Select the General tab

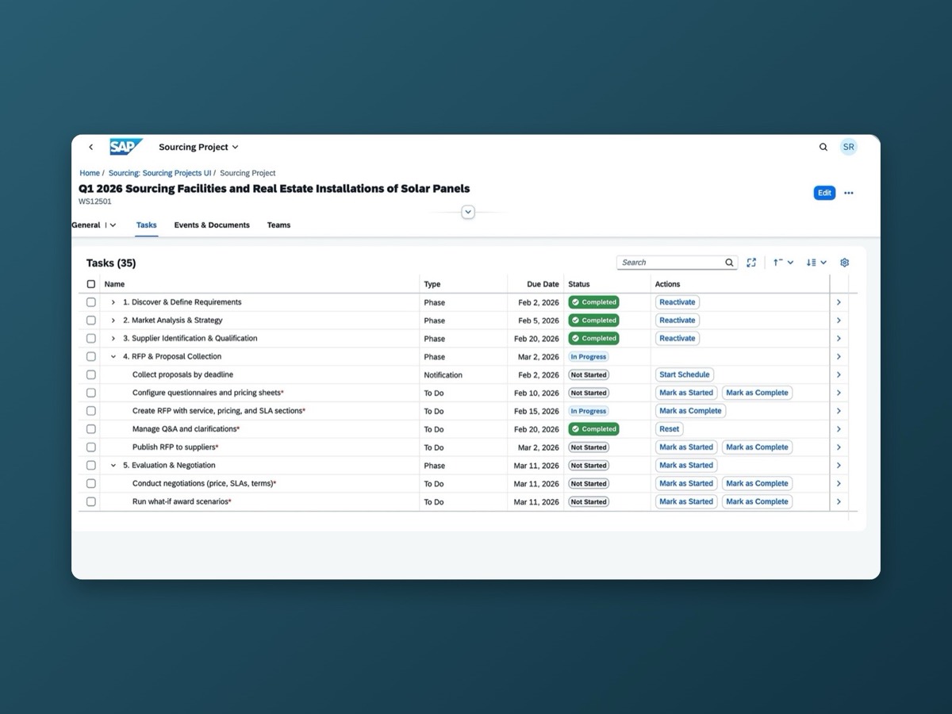[86, 225]
